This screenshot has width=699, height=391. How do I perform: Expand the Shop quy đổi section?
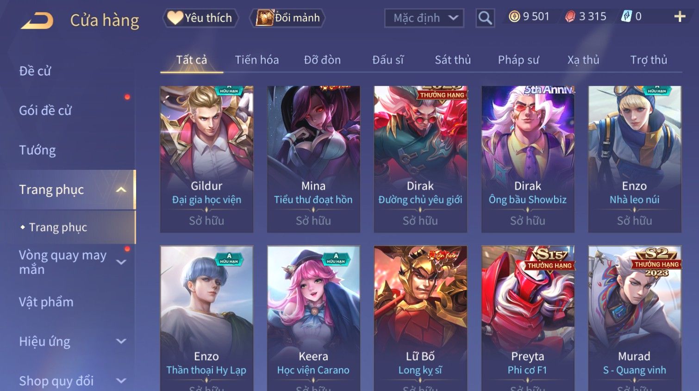point(121,381)
